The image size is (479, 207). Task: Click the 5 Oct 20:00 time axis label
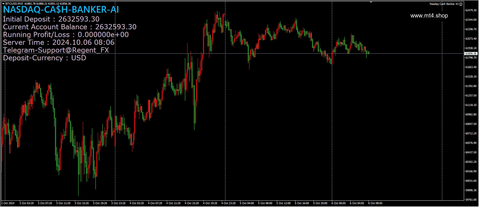(x=320, y=203)
